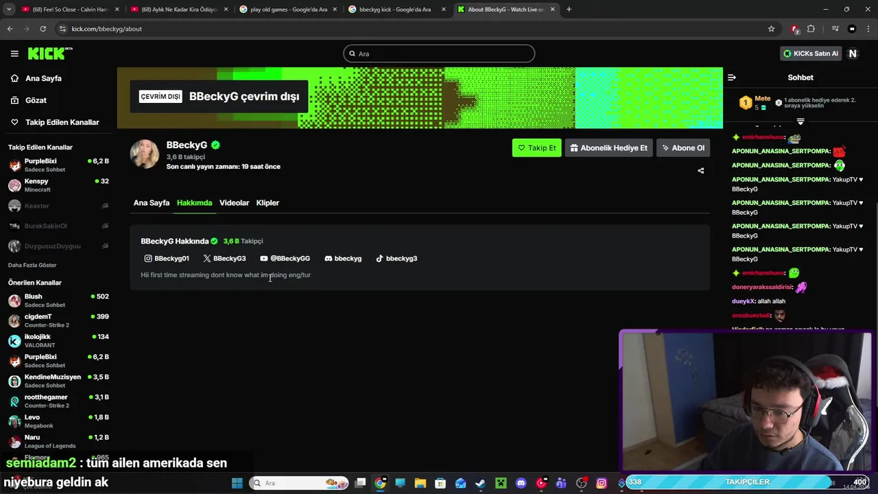Open DuygusuzDuyguu followed channel
Screen dimensions: 878x494
coord(58,246)
